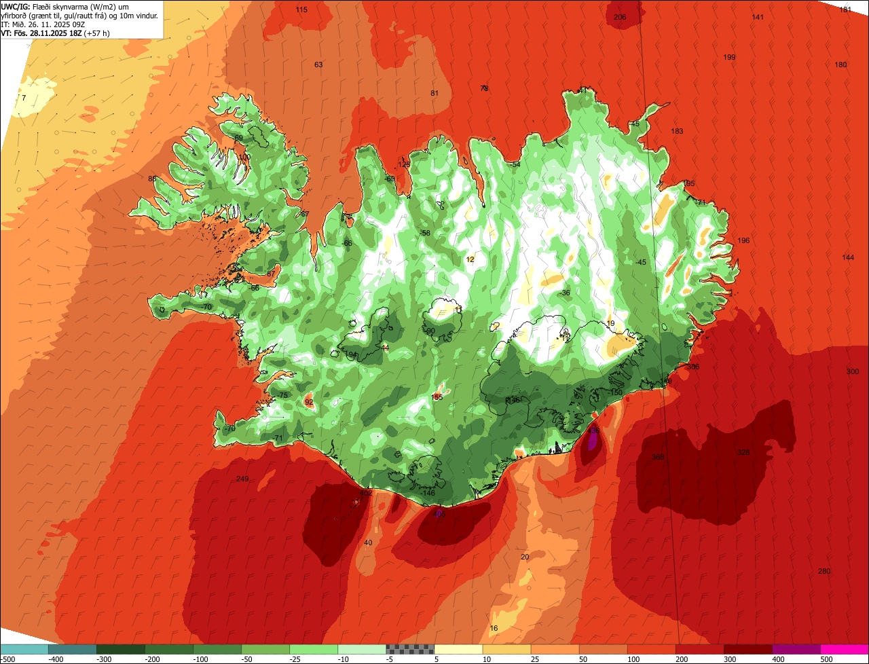Click the map value '7' in the yellow area
Viewport: 869px width, 664px height.
point(24,98)
